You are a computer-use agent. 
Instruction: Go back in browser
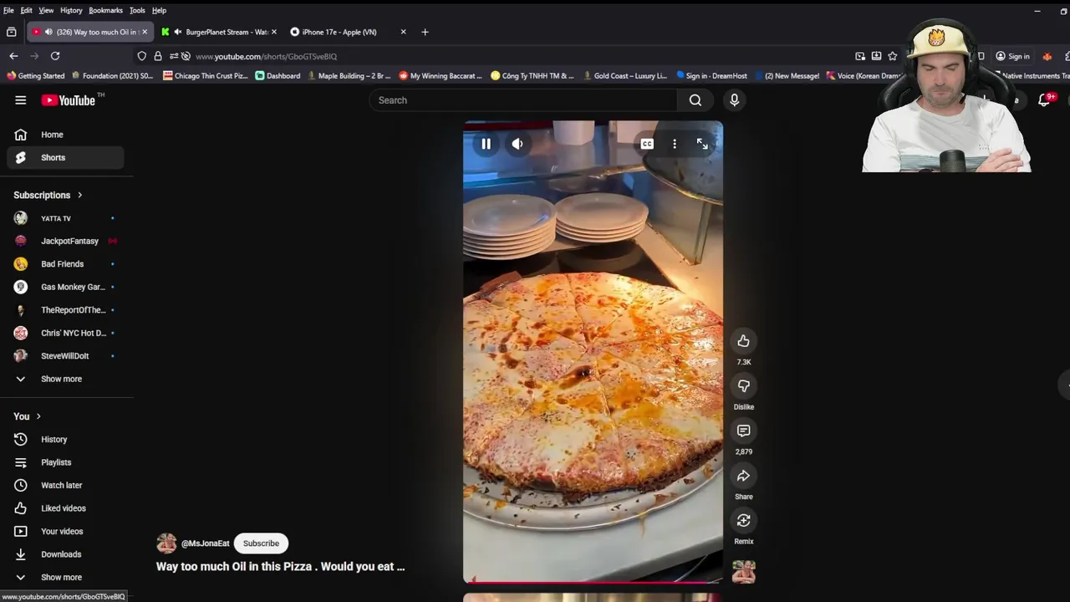[13, 56]
